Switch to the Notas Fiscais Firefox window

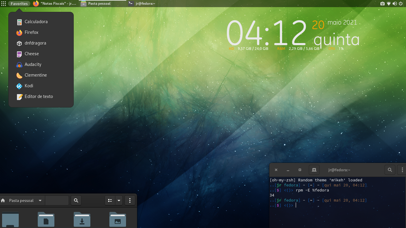coord(55,4)
